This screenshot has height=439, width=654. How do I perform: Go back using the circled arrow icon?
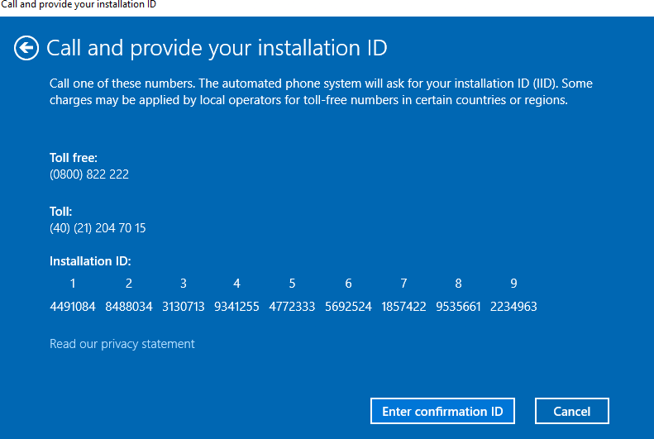click(x=26, y=48)
